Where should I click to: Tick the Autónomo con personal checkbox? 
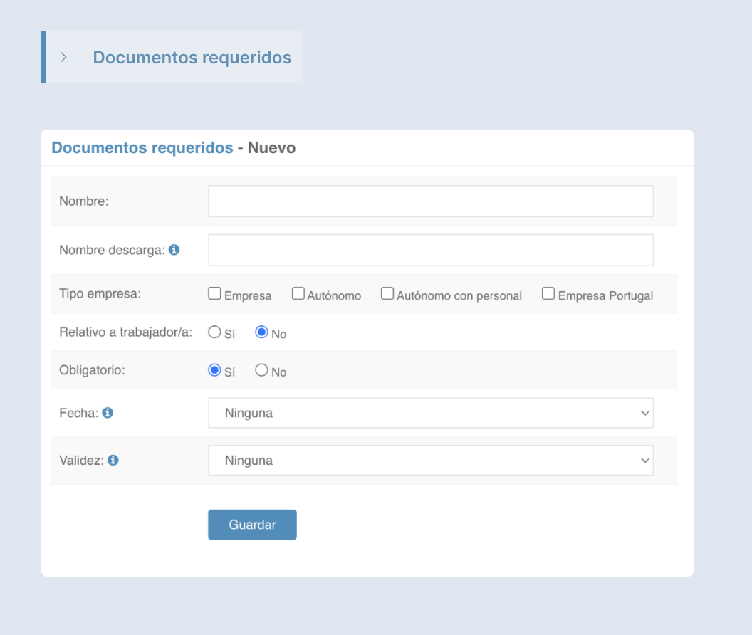click(x=387, y=293)
